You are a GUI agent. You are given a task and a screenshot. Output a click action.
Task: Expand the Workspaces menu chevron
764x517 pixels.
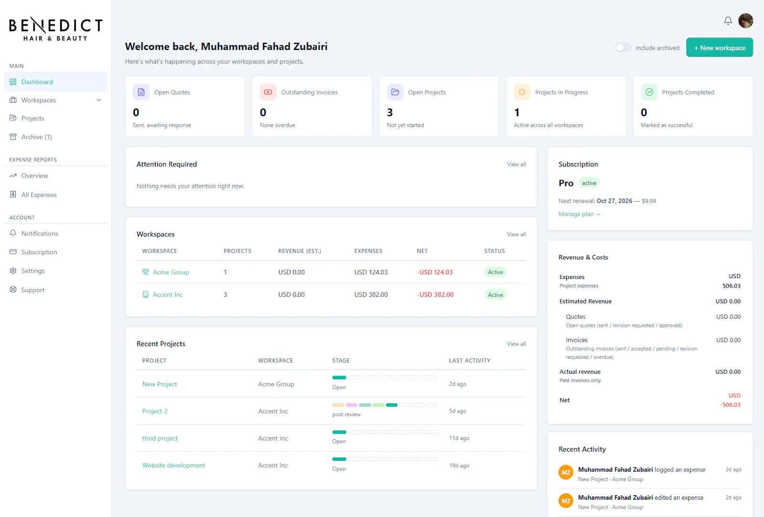[x=99, y=100]
